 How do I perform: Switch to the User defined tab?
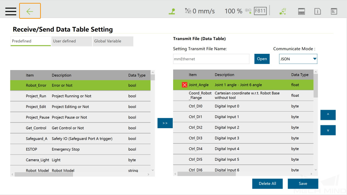click(x=72, y=41)
